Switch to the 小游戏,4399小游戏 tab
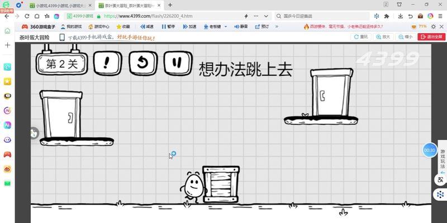This screenshot has height=223, width=447. (61, 6)
